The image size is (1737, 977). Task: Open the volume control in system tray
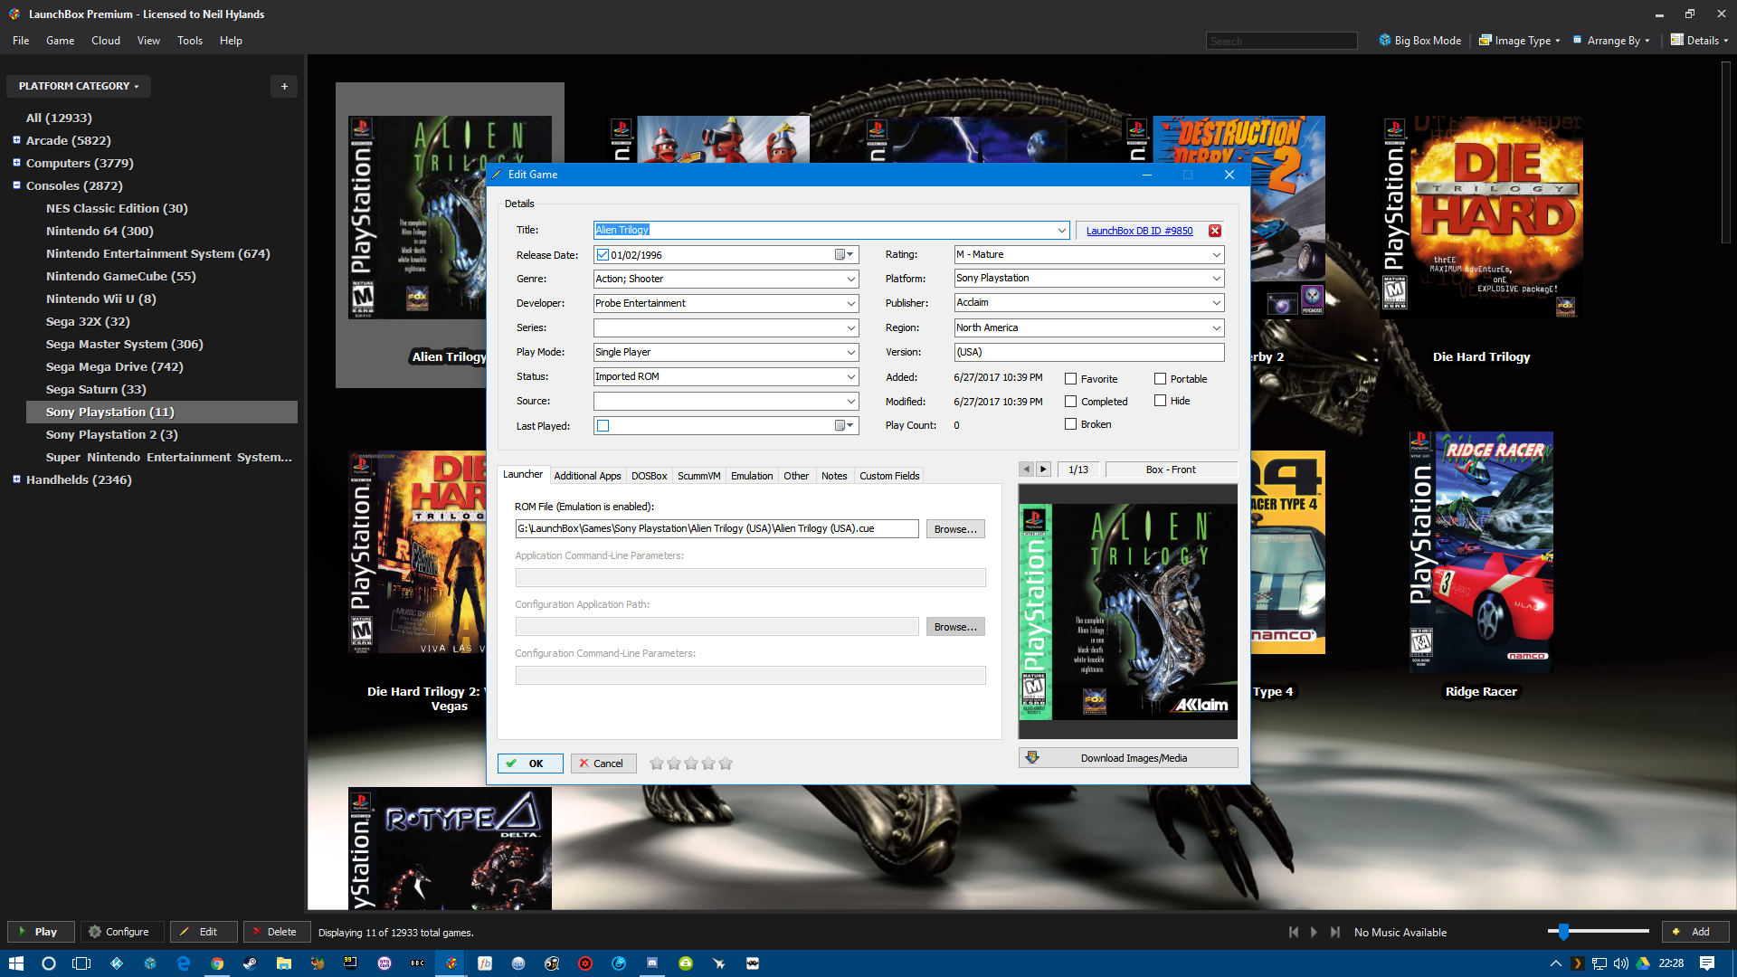(1621, 963)
